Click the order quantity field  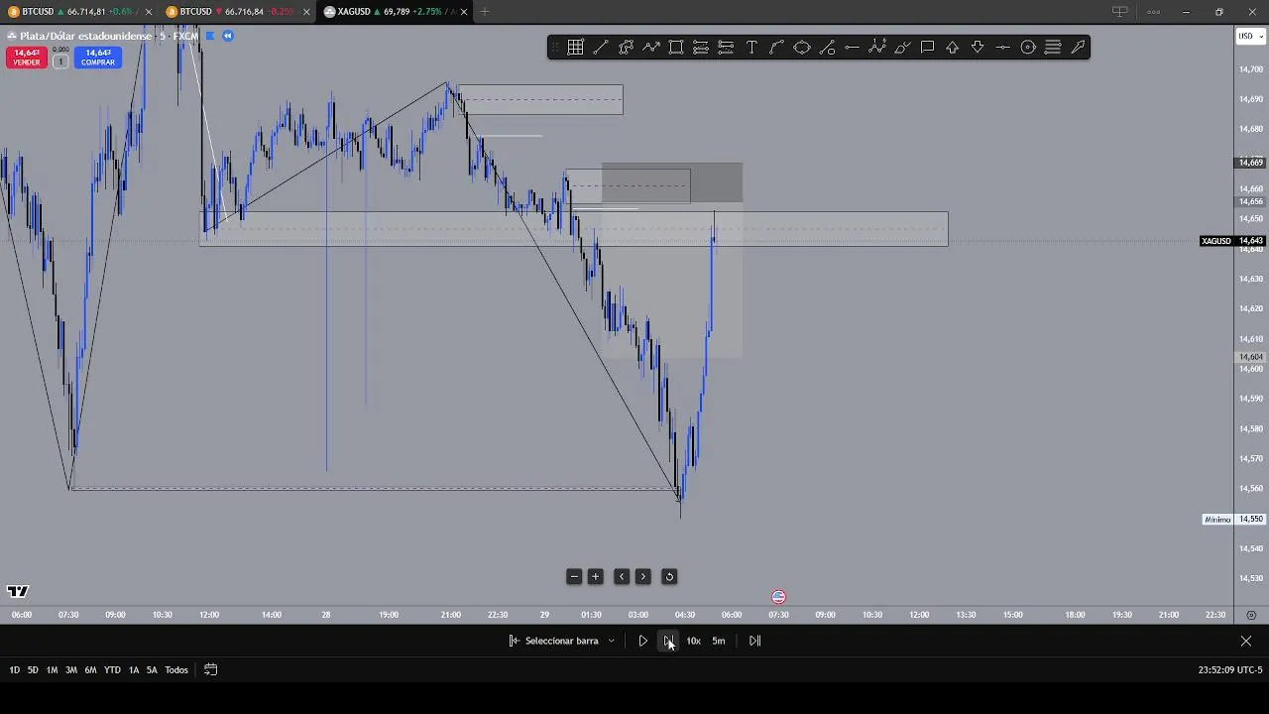click(59, 61)
